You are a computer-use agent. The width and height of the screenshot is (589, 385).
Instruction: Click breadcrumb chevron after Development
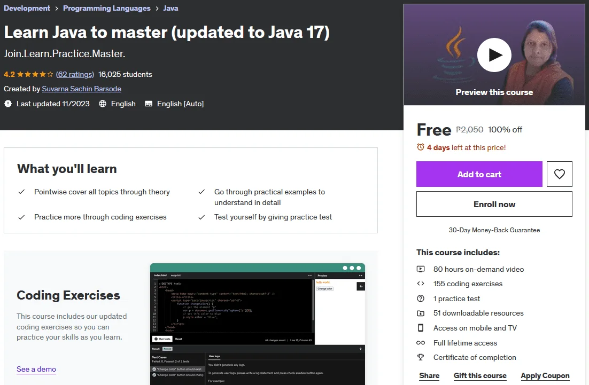click(57, 8)
